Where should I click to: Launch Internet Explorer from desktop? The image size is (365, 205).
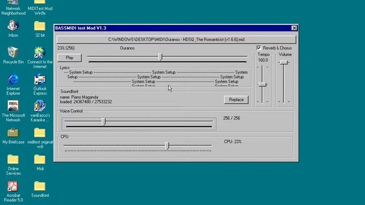click(13, 85)
